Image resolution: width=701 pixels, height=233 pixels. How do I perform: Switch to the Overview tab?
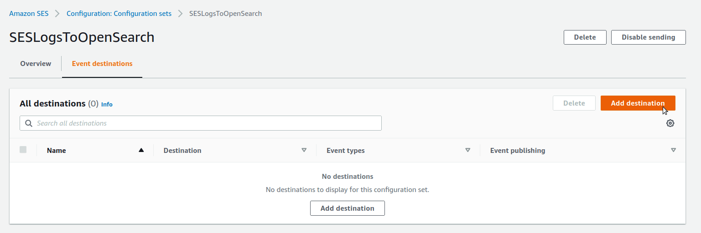36,64
